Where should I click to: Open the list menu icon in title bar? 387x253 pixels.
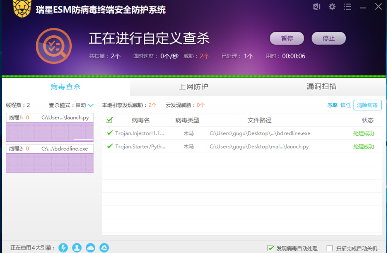[347, 7]
